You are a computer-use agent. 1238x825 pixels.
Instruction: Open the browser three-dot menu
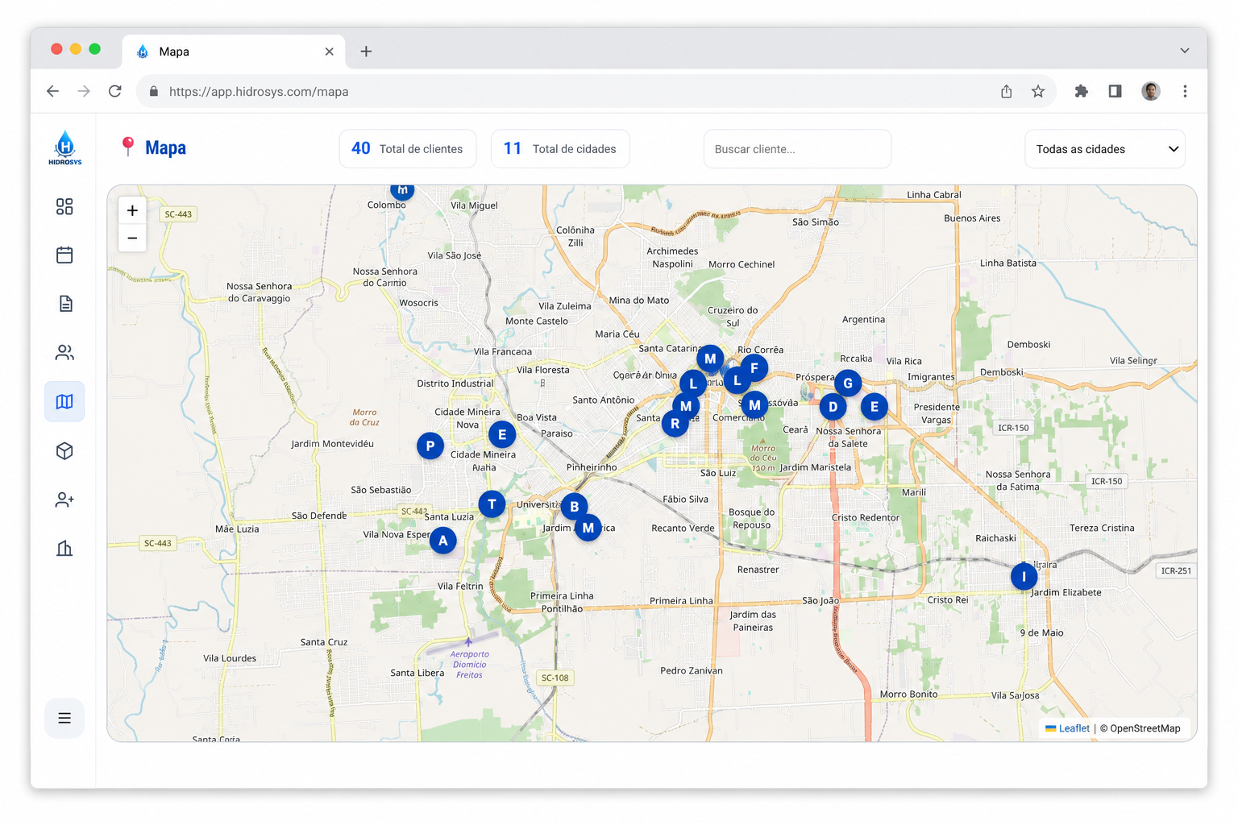coord(1185,91)
